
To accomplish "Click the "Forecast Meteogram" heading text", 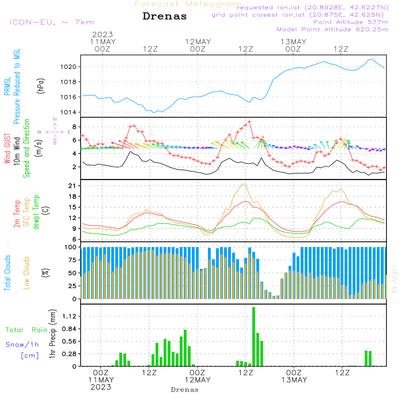I will click(188, 4).
